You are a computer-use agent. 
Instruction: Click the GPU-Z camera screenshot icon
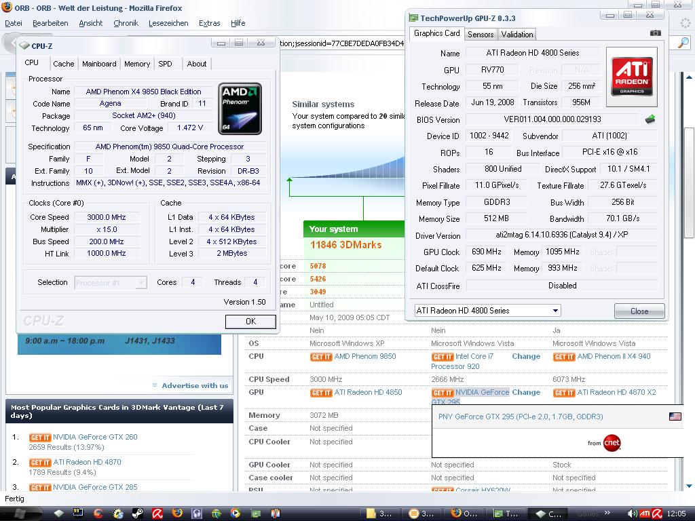tap(655, 33)
